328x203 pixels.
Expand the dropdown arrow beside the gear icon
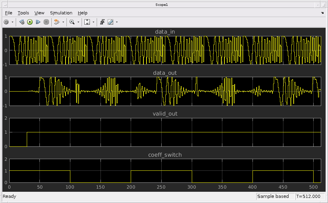(13, 22)
